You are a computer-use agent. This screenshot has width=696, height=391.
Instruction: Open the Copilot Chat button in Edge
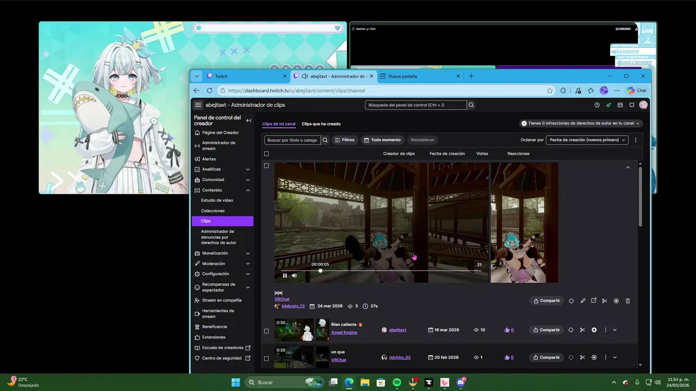637,91
